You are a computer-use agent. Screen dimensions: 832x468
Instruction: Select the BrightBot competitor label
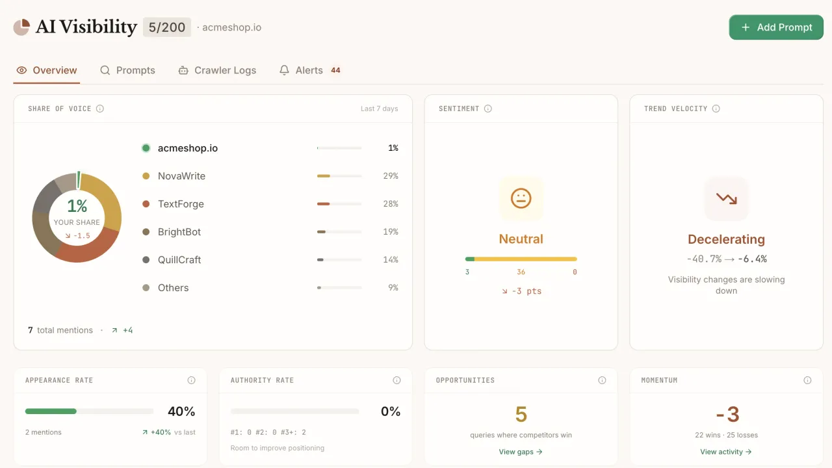(179, 232)
